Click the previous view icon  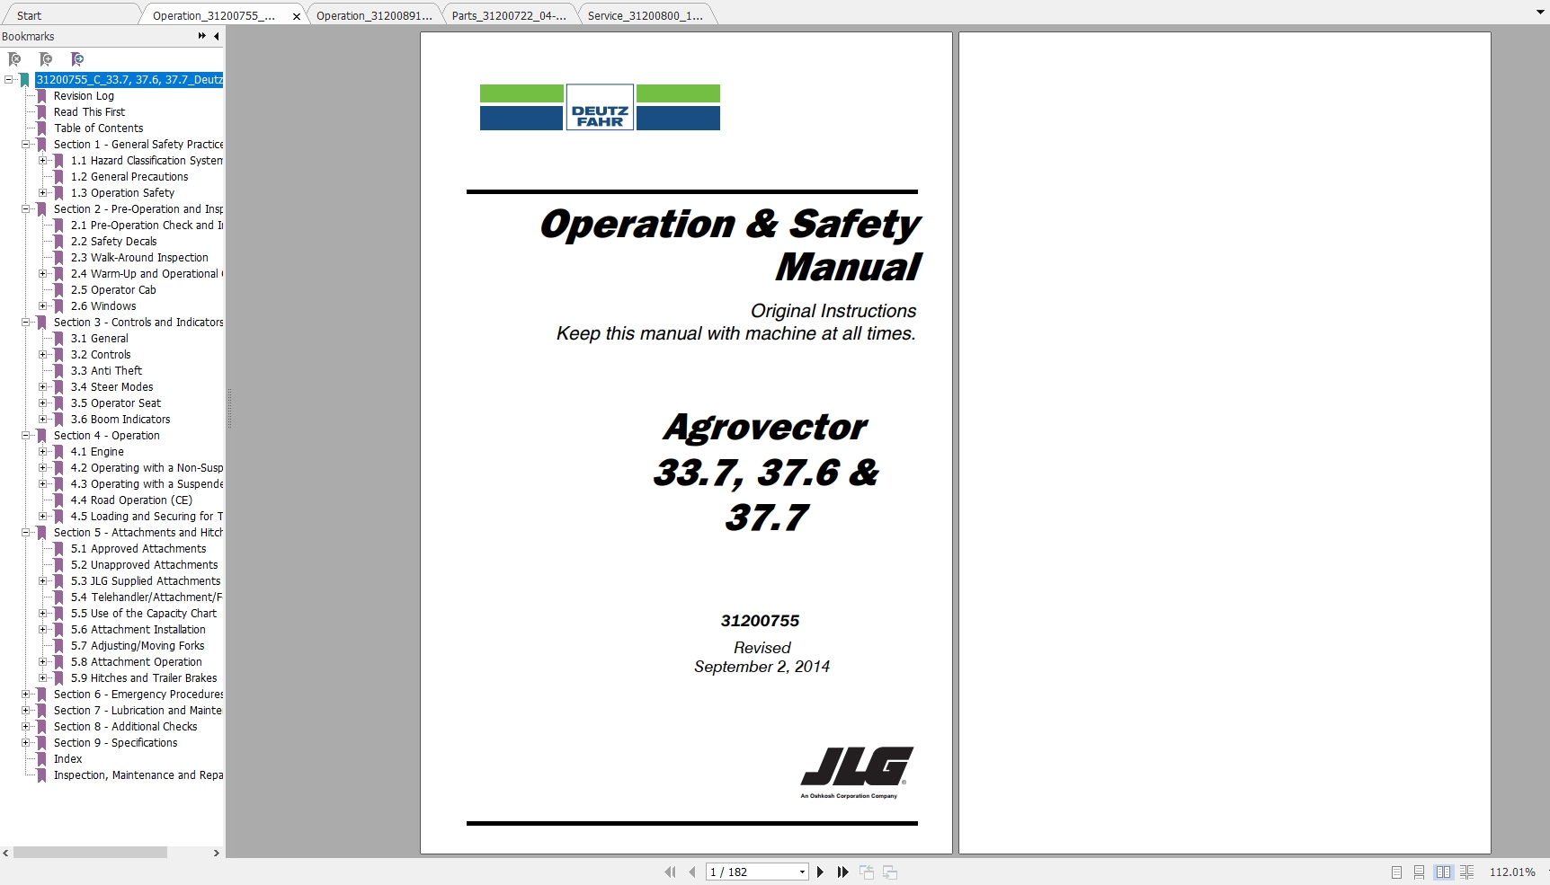[867, 872]
